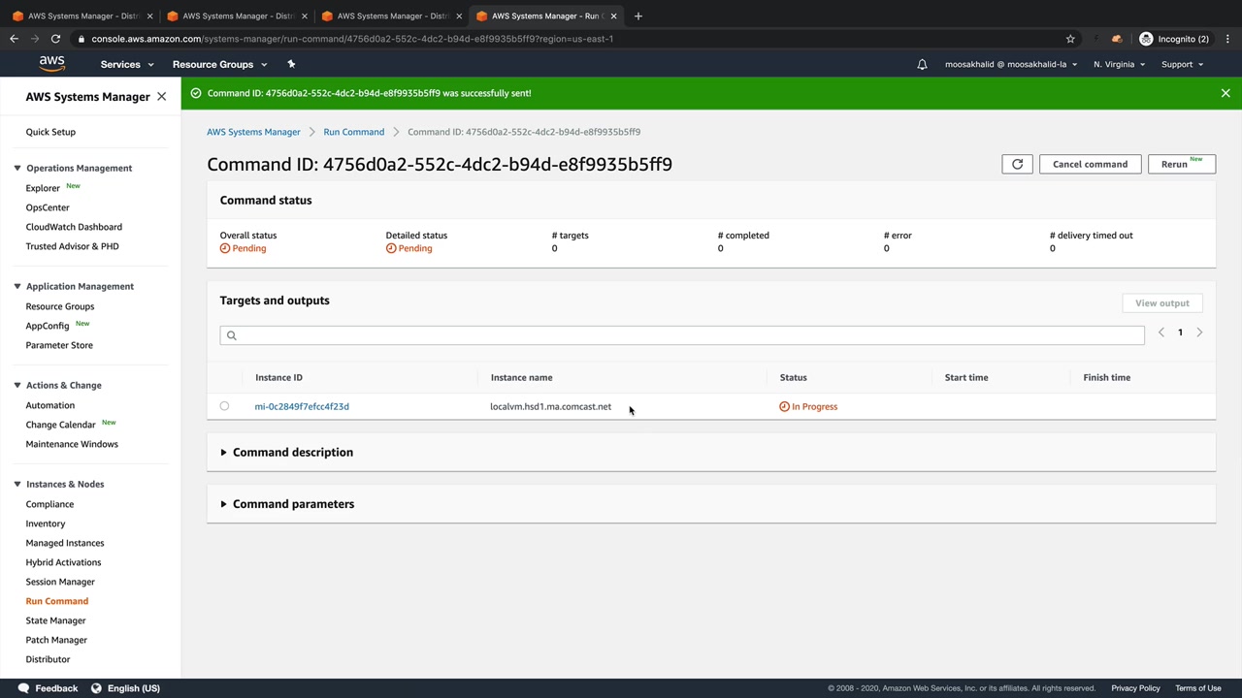Click the AWS logo home icon
1242x698 pixels.
pyautogui.click(x=51, y=64)
